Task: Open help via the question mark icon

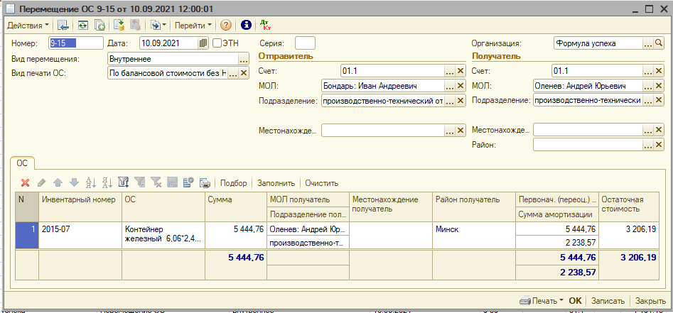Action: pos(226,25)
